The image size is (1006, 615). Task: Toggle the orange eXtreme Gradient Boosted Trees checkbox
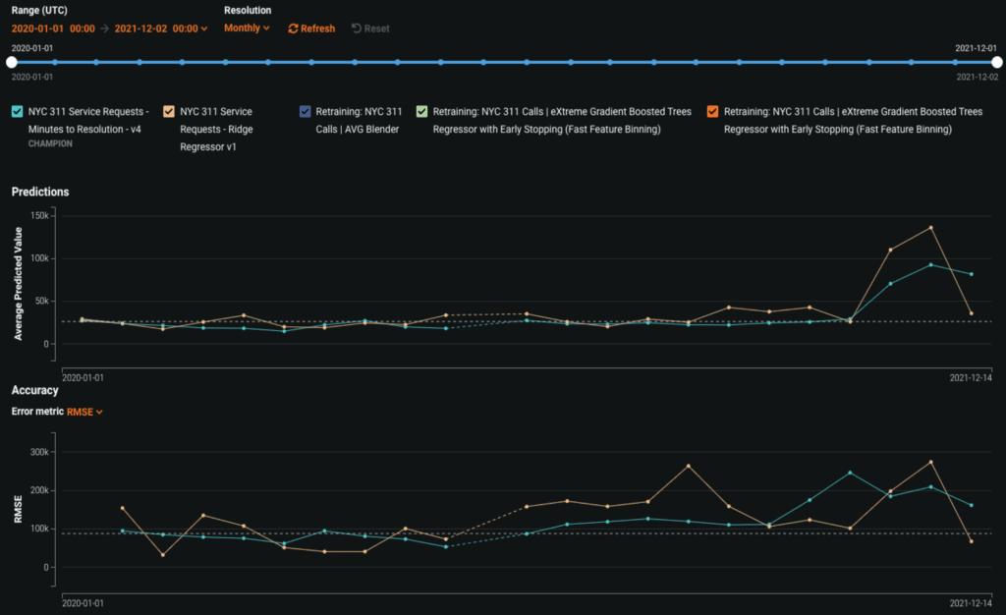click(712, 112)
